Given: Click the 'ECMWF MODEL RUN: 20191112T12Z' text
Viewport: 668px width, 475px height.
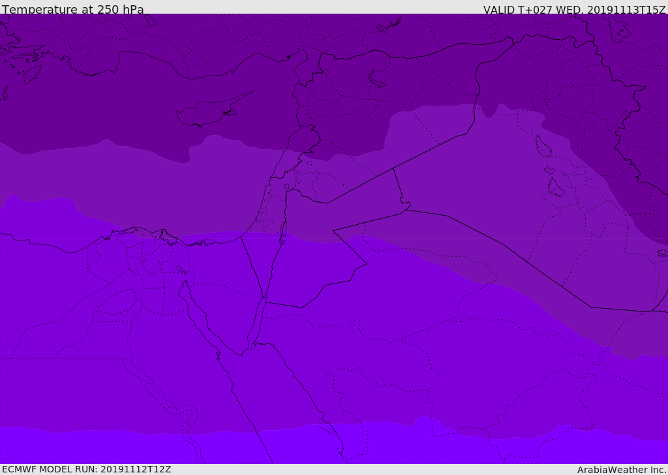Looking at the screenshot, I should [87, 469].
